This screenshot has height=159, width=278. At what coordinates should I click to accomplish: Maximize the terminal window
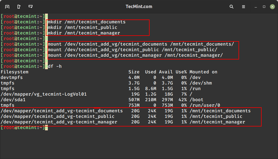(x=264, y=7)
